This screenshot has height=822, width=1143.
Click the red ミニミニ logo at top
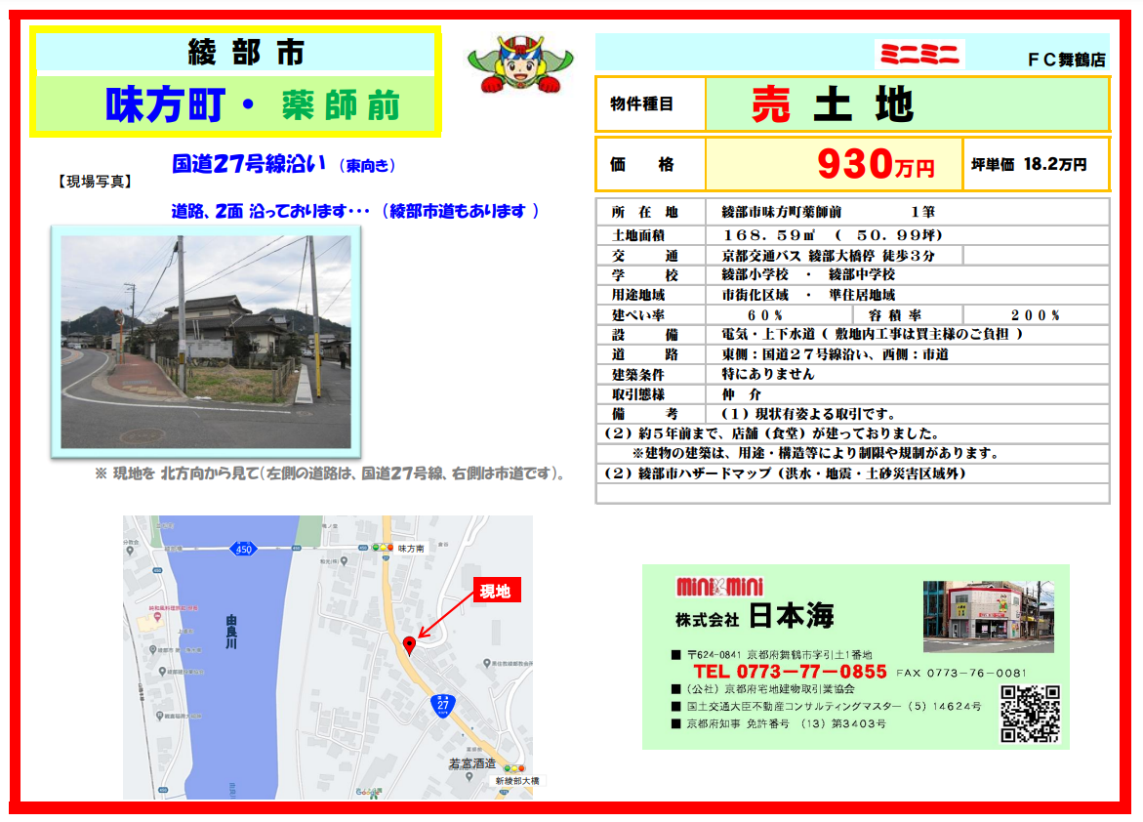pyautogui.click(x=919, y=55)
